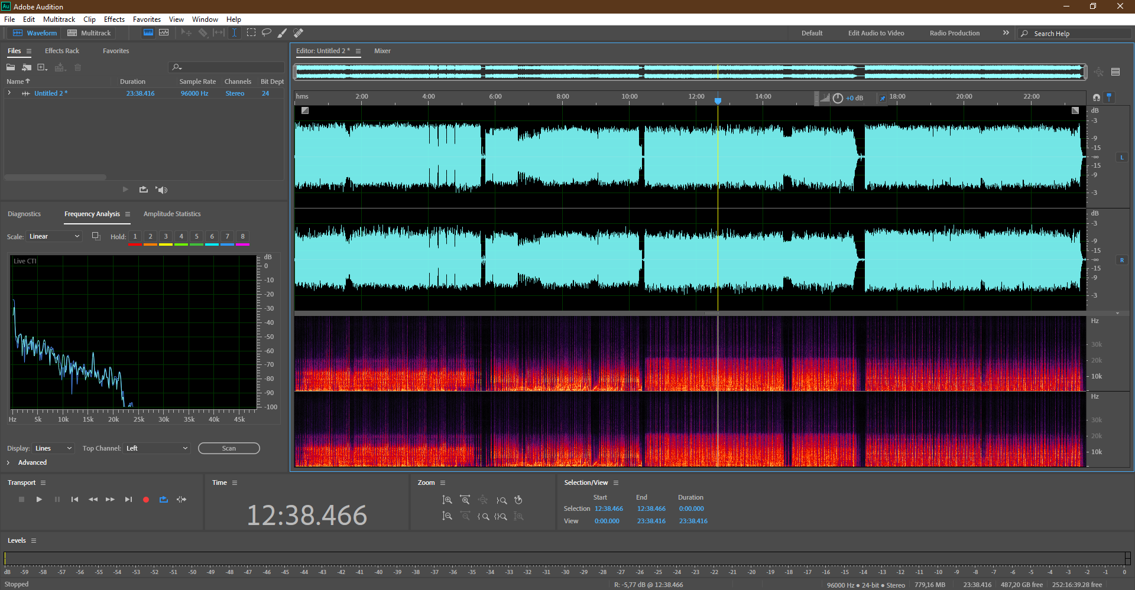Open file icon in Files panel
Screen dimensions: 1135x590
[x=11, y=67]
